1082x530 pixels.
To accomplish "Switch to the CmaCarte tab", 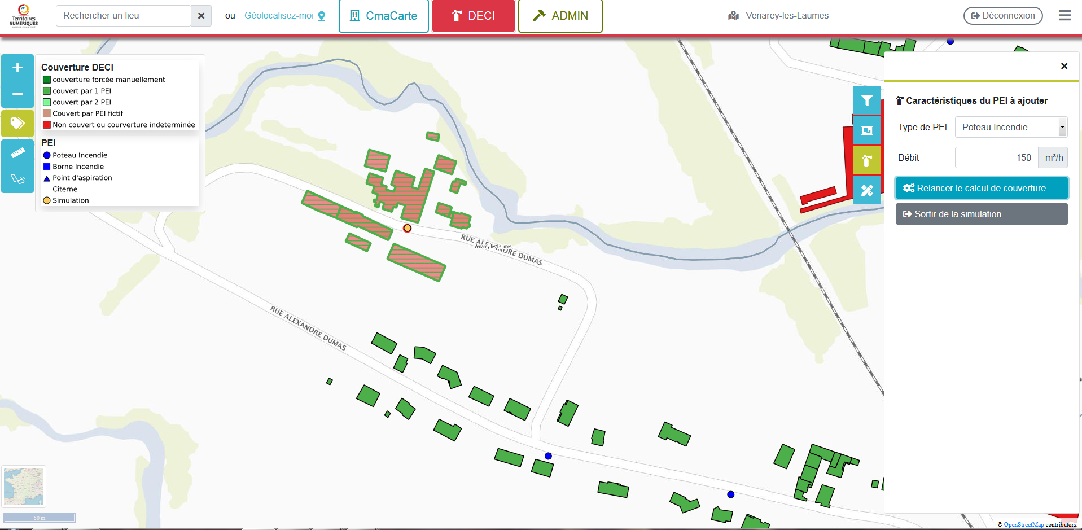I will coord(384,16).
